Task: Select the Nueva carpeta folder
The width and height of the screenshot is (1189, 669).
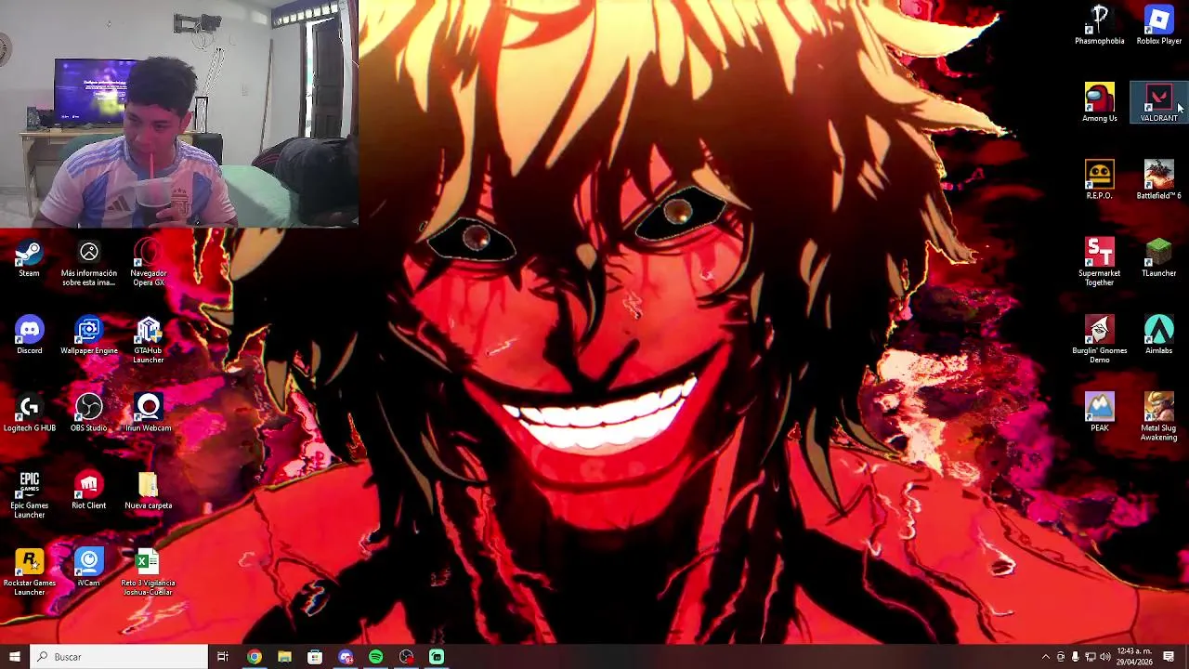Action: (148, 490)
